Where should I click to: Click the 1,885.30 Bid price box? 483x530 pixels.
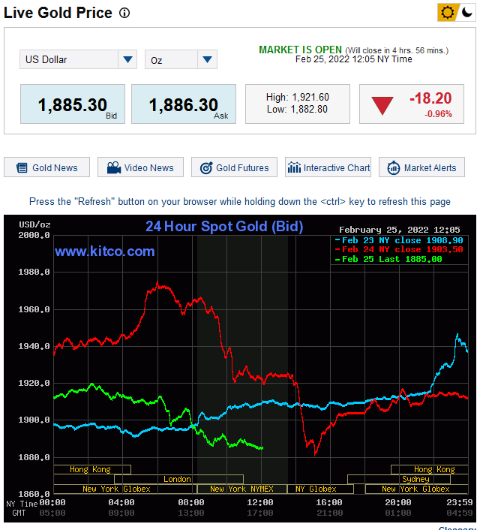pos(73,104)
